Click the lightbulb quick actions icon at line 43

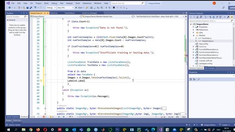[41, 81]
